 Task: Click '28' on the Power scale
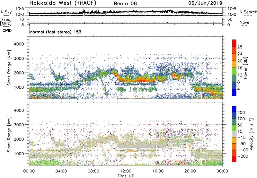point(240,47)
